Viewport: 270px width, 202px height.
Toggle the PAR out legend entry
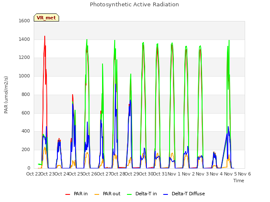[108, 194]
